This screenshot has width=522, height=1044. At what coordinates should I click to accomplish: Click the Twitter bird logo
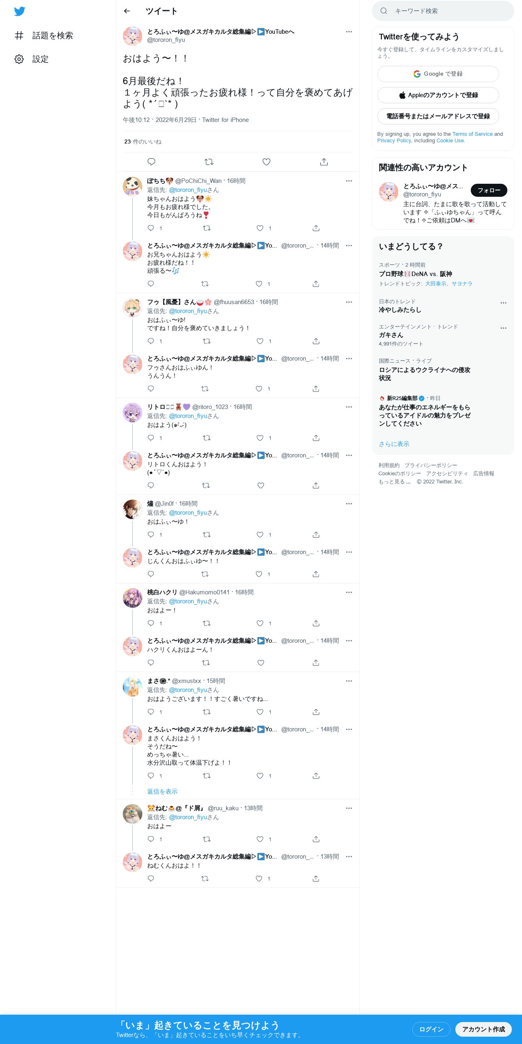click(20, 11)
